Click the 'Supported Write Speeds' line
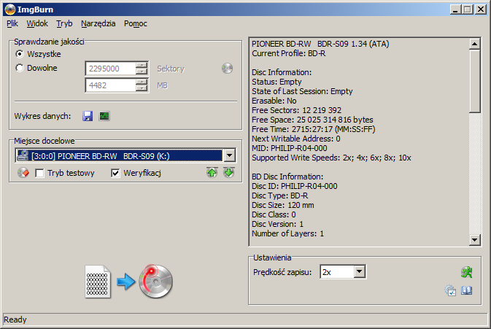Image resolution: width=491 pixels, height=329 pixels. (331, 158)
